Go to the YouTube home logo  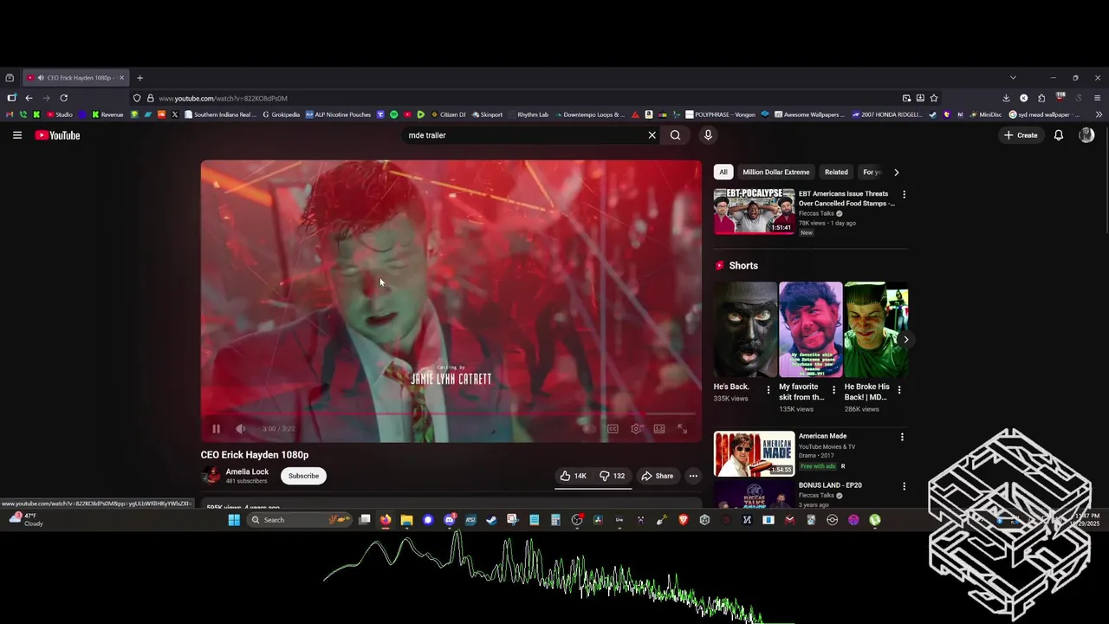coord(57,135)
